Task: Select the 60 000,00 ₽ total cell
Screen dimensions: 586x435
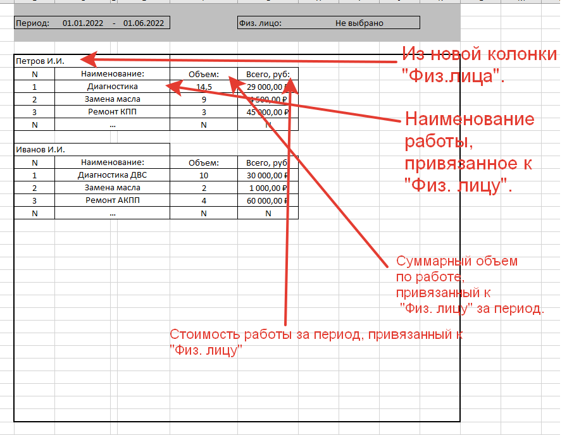Action: [267, 200]
